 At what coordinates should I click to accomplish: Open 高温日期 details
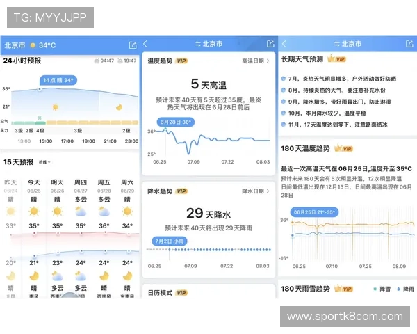click(256, 61)
